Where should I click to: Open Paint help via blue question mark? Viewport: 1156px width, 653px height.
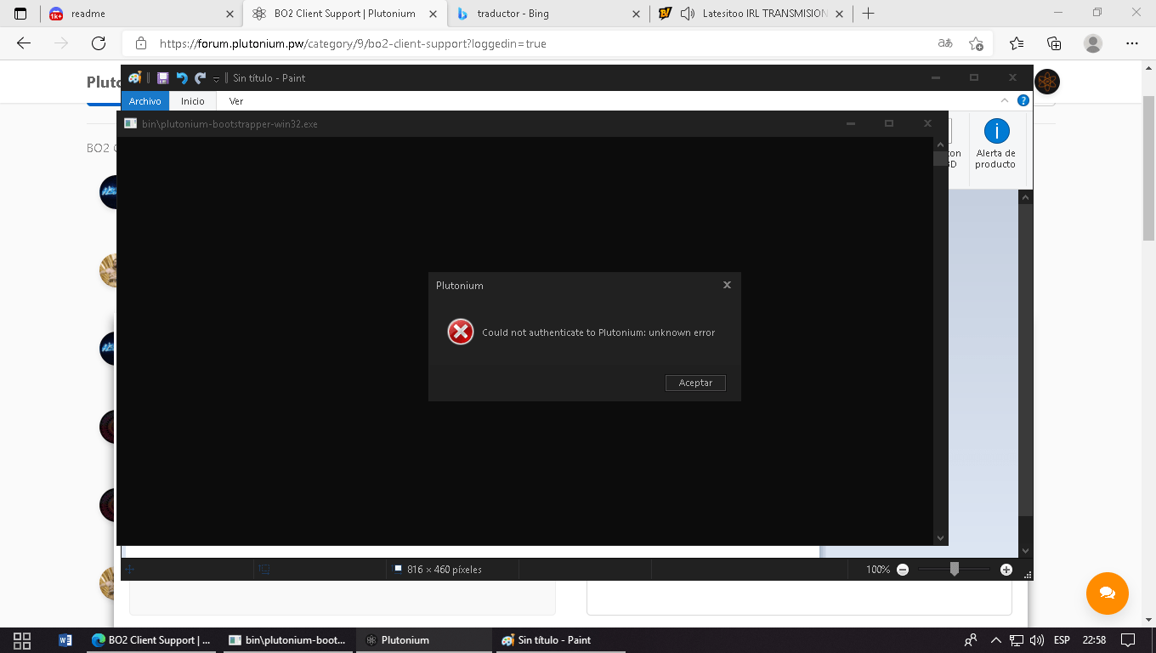(x=1023, y=100)
